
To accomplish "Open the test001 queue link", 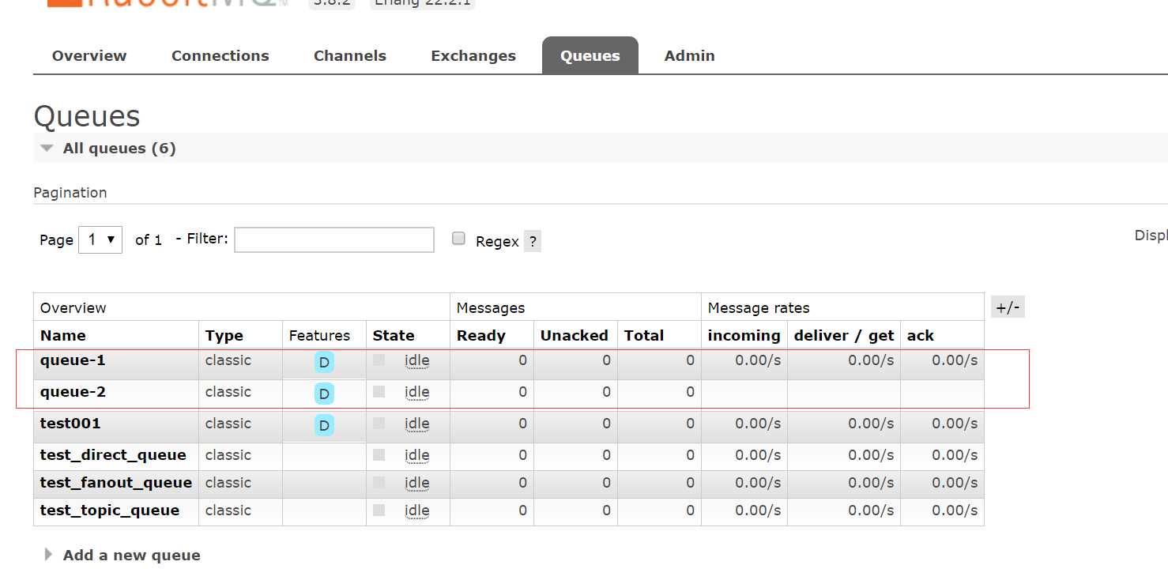I will [70, 424].
